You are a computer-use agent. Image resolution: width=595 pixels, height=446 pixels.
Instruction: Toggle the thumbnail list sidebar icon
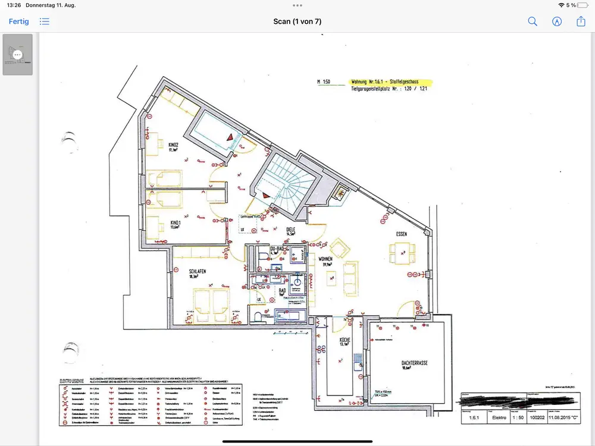(x=45, y=21)
